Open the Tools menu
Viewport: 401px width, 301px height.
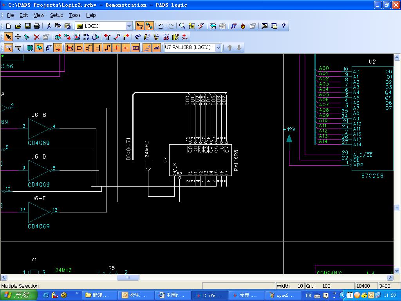point(74,15)
